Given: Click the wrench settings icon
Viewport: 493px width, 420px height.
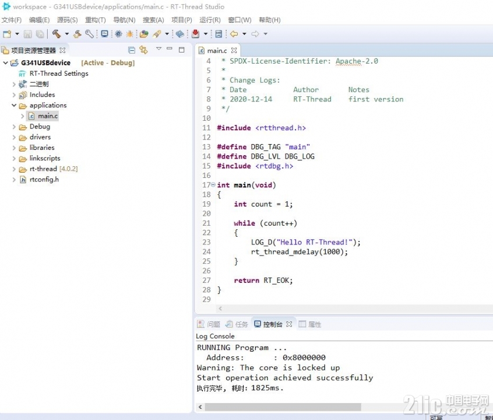Looking at the screenshot, I should point(89,34).
